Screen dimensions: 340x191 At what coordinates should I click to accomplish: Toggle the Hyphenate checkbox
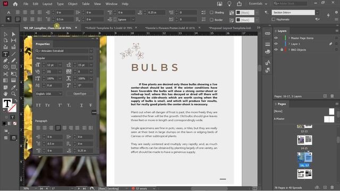(x=274, y=19)
